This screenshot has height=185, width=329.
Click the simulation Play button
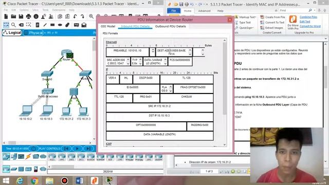(77, 149)
